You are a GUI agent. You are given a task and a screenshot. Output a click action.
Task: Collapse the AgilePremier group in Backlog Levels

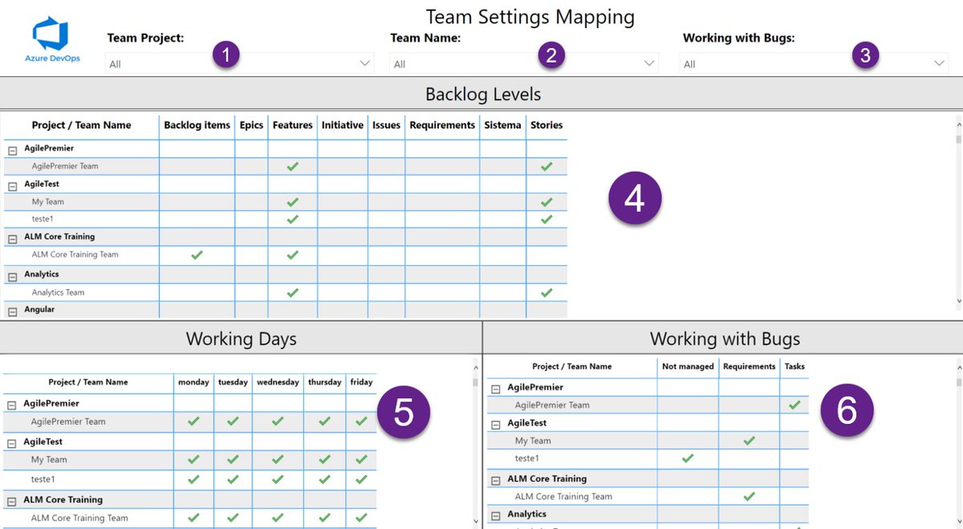pyautogui.click(x=11, y=148)
